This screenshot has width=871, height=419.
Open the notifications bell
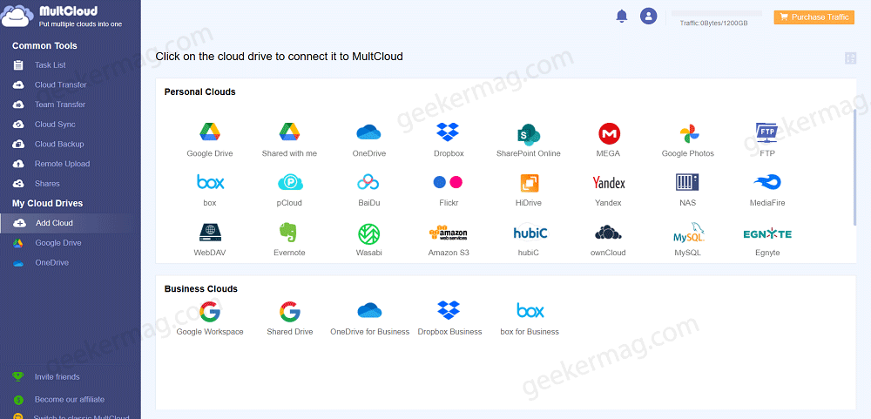[x=622, y=16]
